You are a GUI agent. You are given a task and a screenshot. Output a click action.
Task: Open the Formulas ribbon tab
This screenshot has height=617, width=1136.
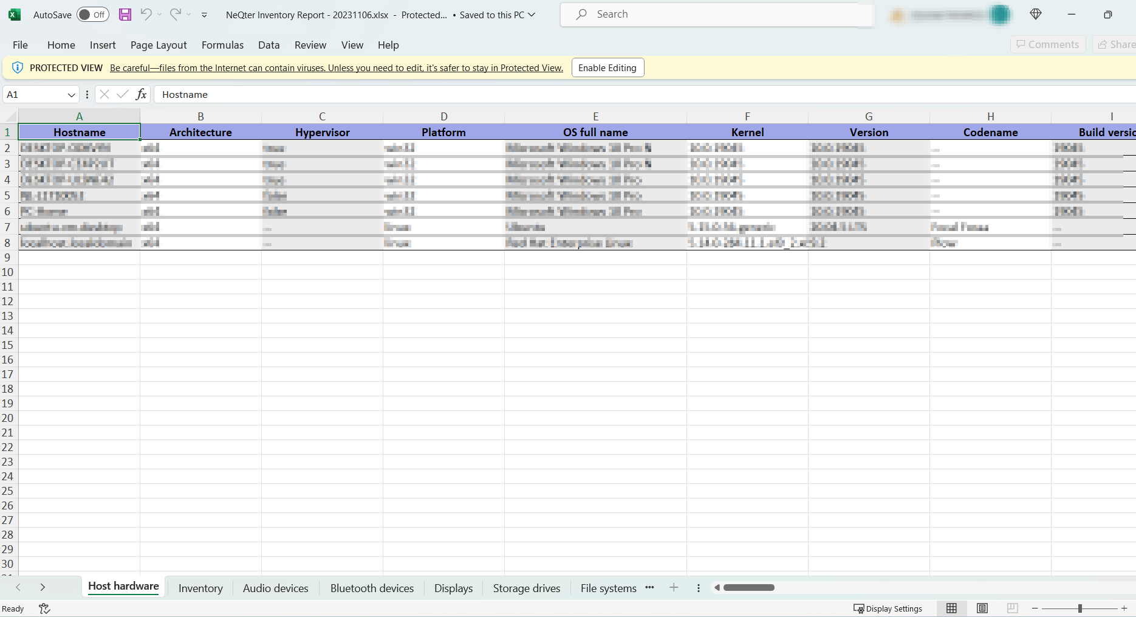[222, 45]
